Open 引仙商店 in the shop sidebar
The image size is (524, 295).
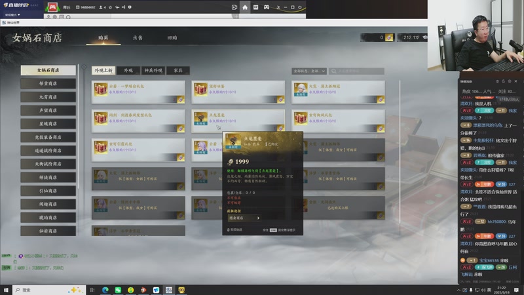[x=48, y=191]
